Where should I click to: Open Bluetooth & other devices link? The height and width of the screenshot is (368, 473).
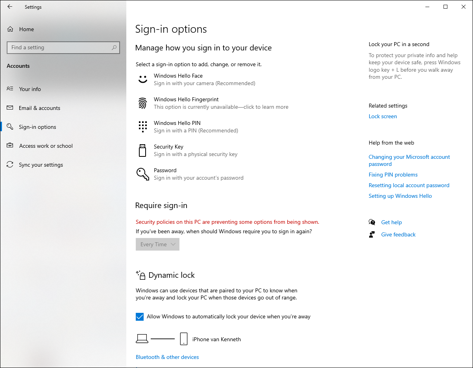click(x=167, y=357)
